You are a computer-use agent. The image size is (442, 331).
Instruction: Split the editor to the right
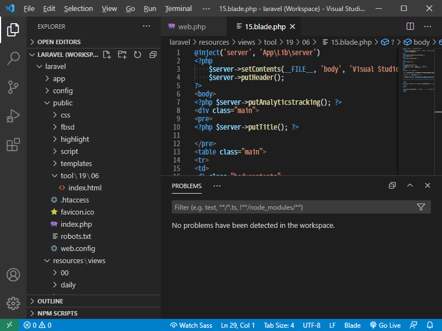pyautogui.click(x=410, y=26)
